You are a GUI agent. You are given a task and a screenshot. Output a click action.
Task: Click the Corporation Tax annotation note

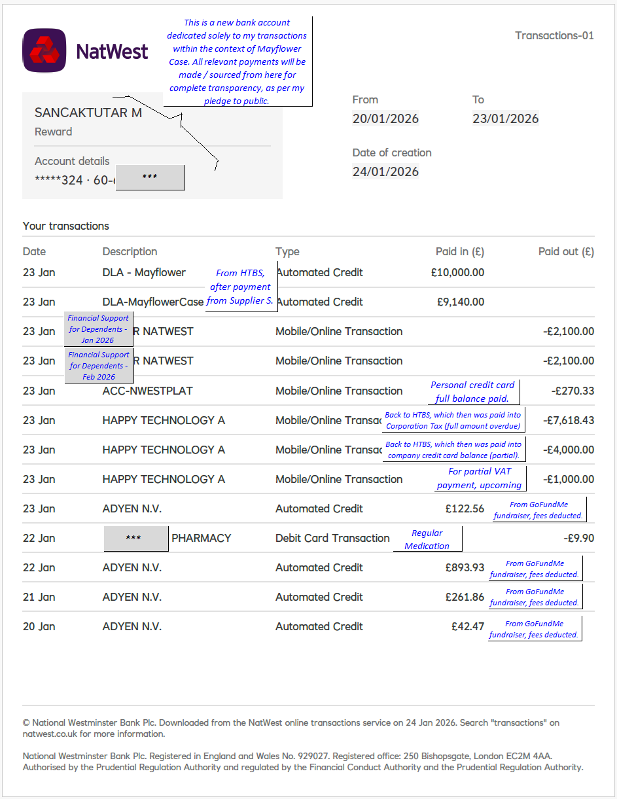click(453, 420)
